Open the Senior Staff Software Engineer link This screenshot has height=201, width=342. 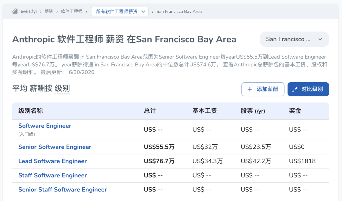coord(63,189)
